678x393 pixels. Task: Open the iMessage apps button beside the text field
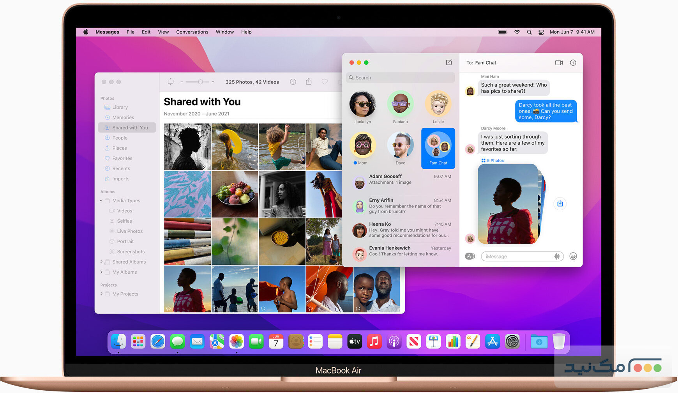click(x=470, y=256)
